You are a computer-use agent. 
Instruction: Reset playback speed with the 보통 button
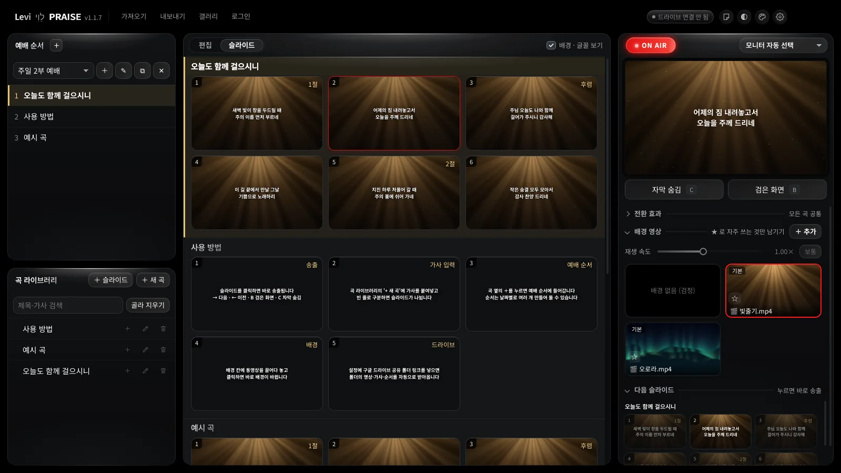tap(810, 251)
